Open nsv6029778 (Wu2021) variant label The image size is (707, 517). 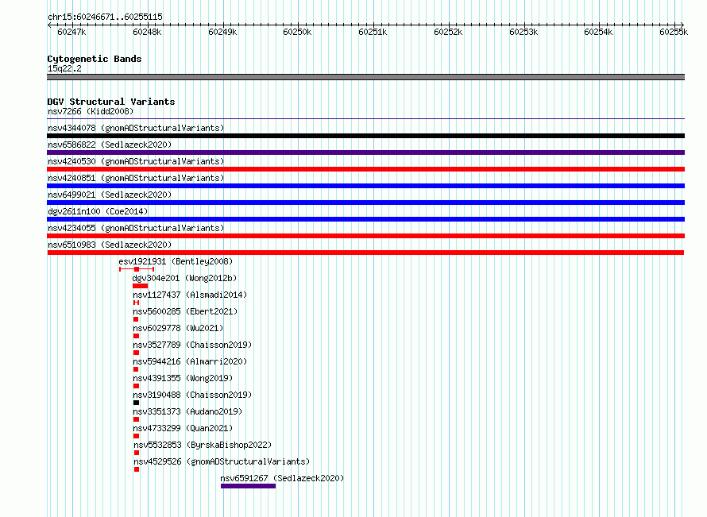coord(178,328)
